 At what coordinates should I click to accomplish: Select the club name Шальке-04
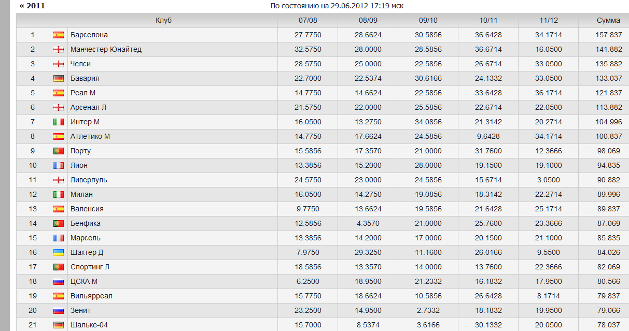[x=89, y=325]
